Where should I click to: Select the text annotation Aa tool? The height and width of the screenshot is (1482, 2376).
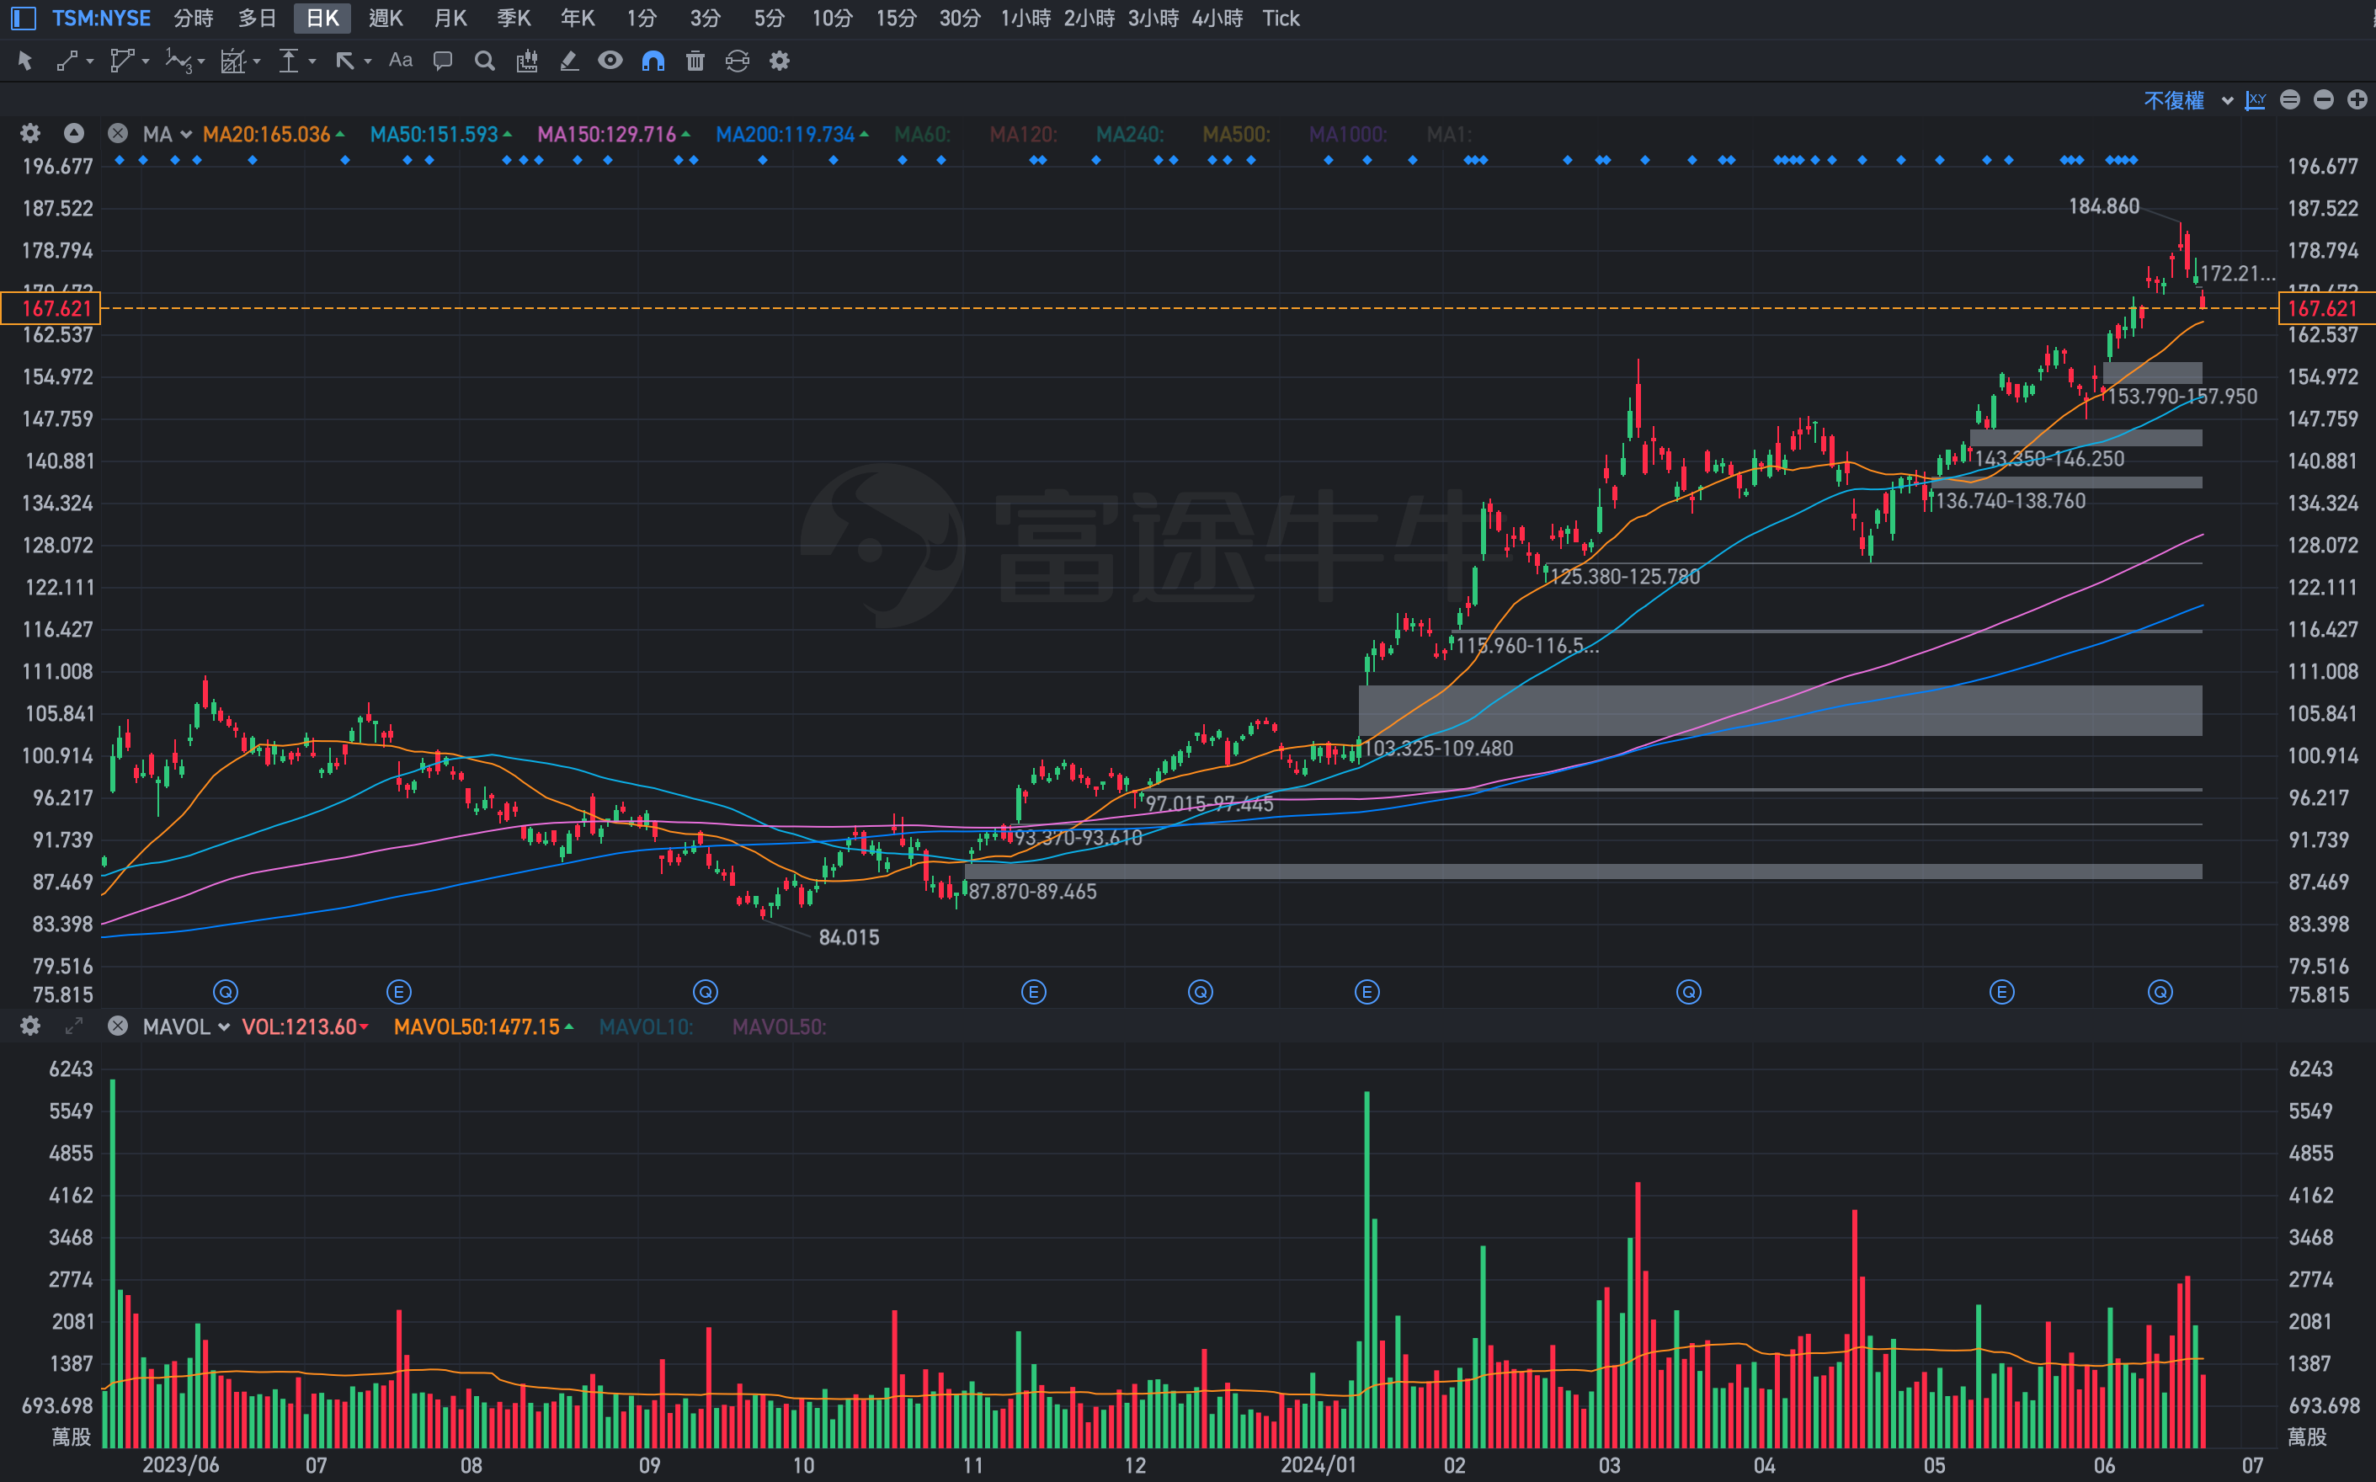coord(400,61)
